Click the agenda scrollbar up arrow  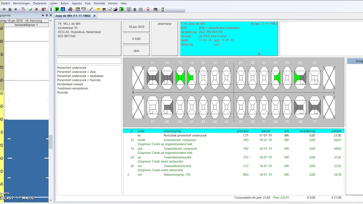click(x=50, y=21)
